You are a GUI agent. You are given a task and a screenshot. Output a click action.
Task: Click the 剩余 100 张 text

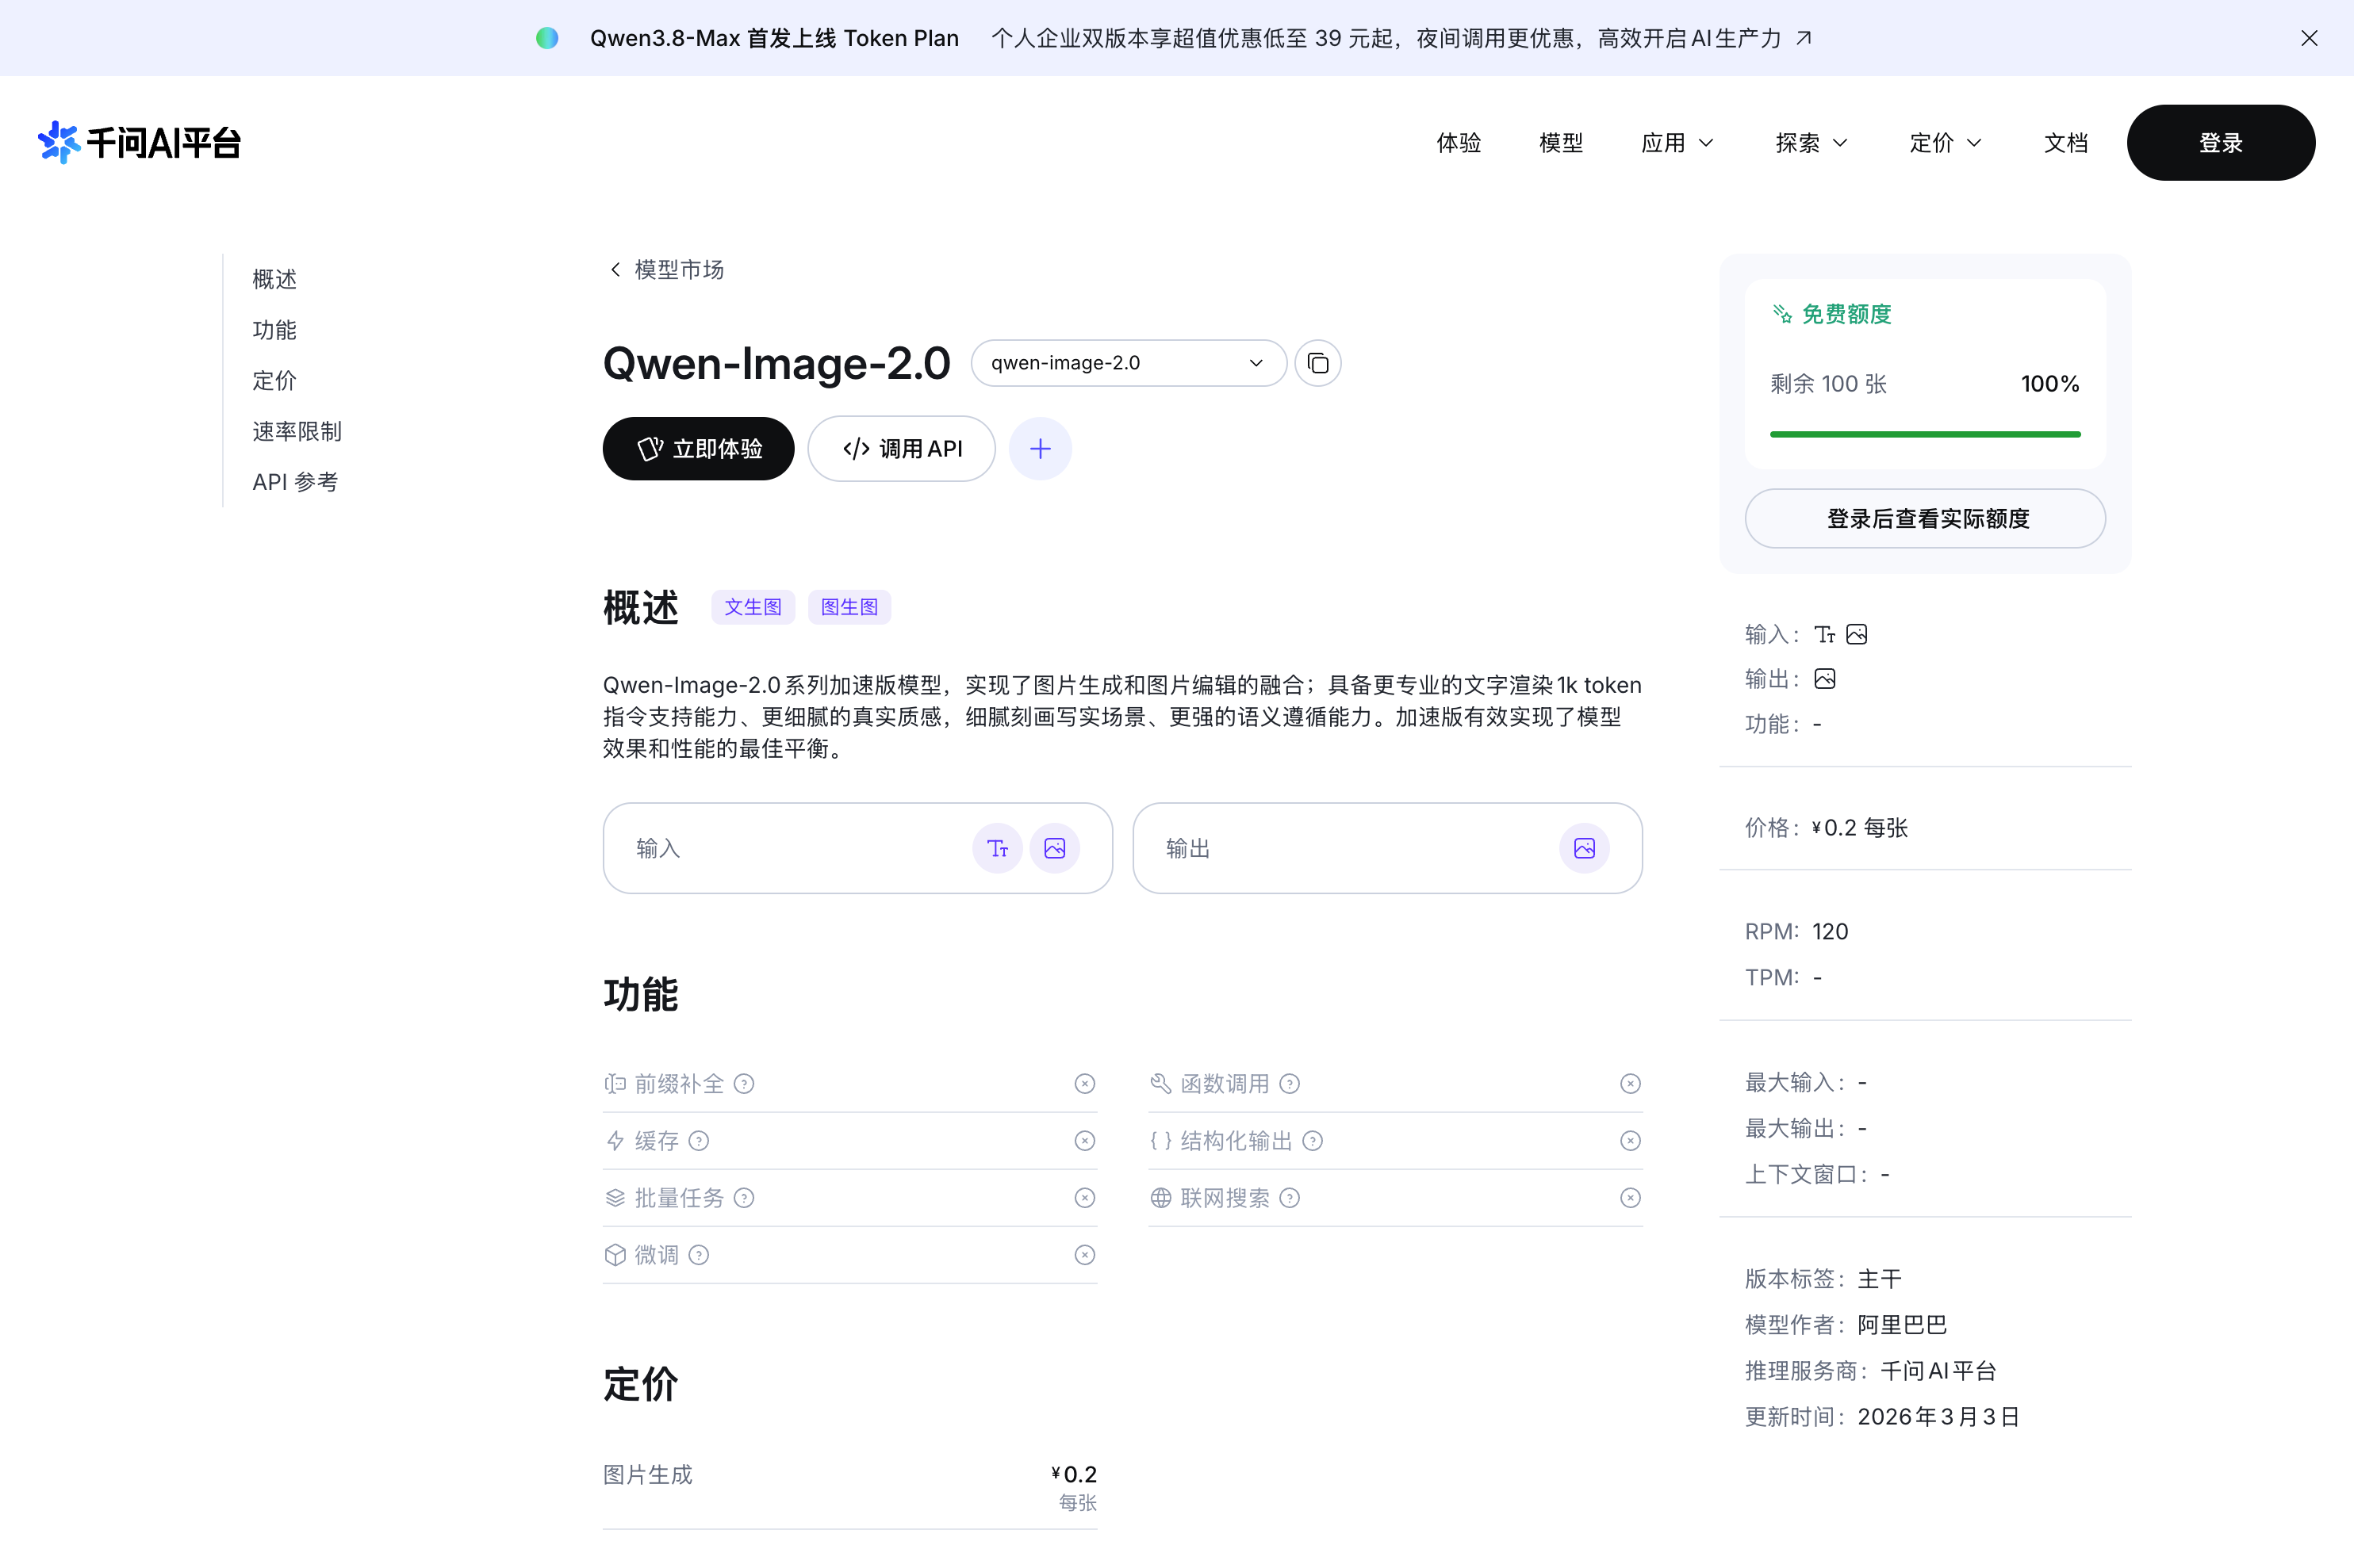(x=1828, y=384)
